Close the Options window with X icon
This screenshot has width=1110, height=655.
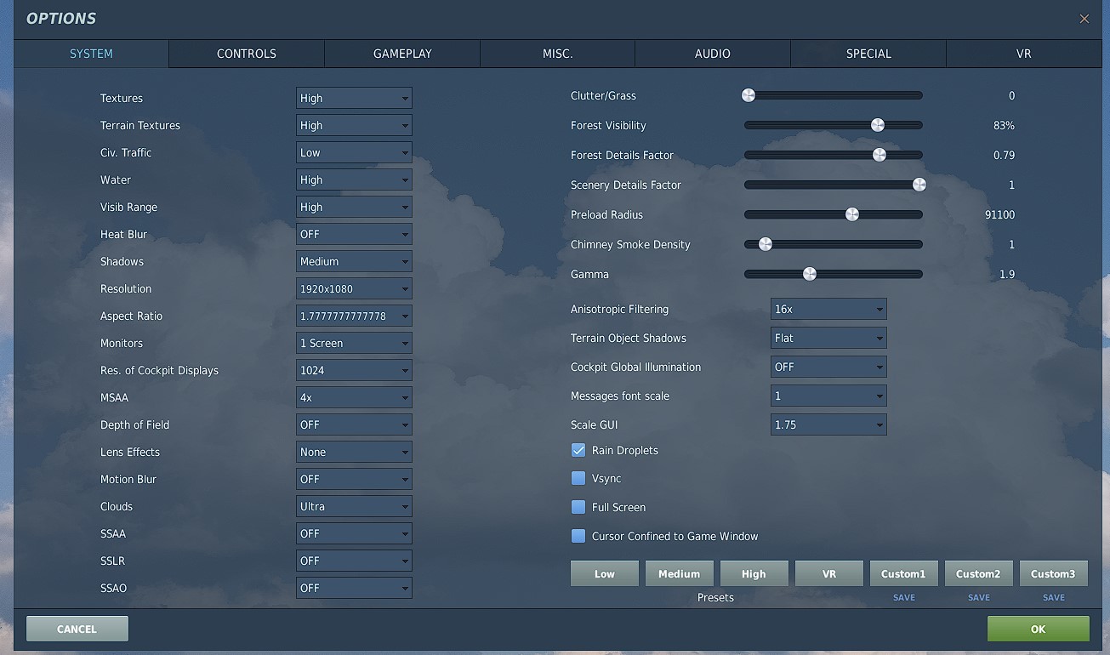(1084, 19)
